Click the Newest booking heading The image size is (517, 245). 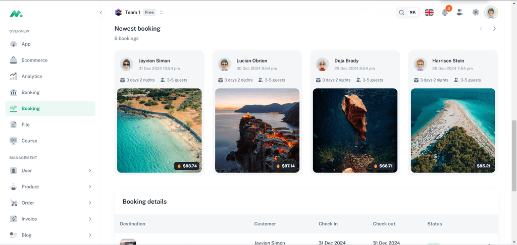click(x=137, y=29)
